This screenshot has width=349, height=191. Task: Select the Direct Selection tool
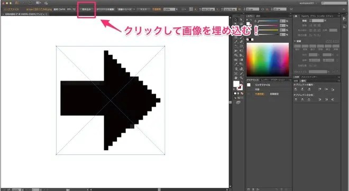pyautogui.click(x=242, y=20)
